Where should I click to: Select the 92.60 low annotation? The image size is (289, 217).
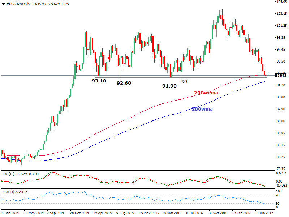pos(124,83)
